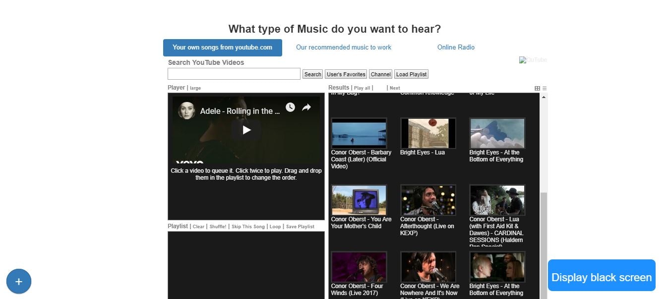Click the share arrow on the video player
This screenshot has width=668, height=299.
click(307, 107)
